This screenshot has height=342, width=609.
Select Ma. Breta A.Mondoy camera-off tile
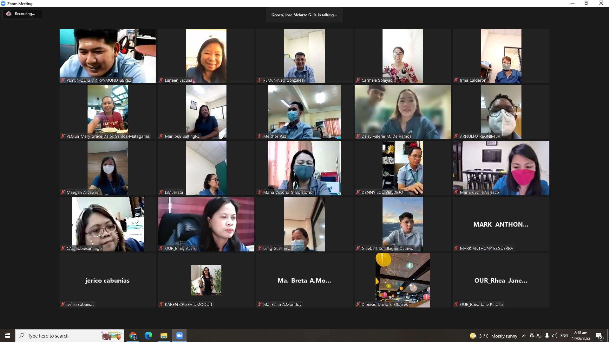pos(304,280)
